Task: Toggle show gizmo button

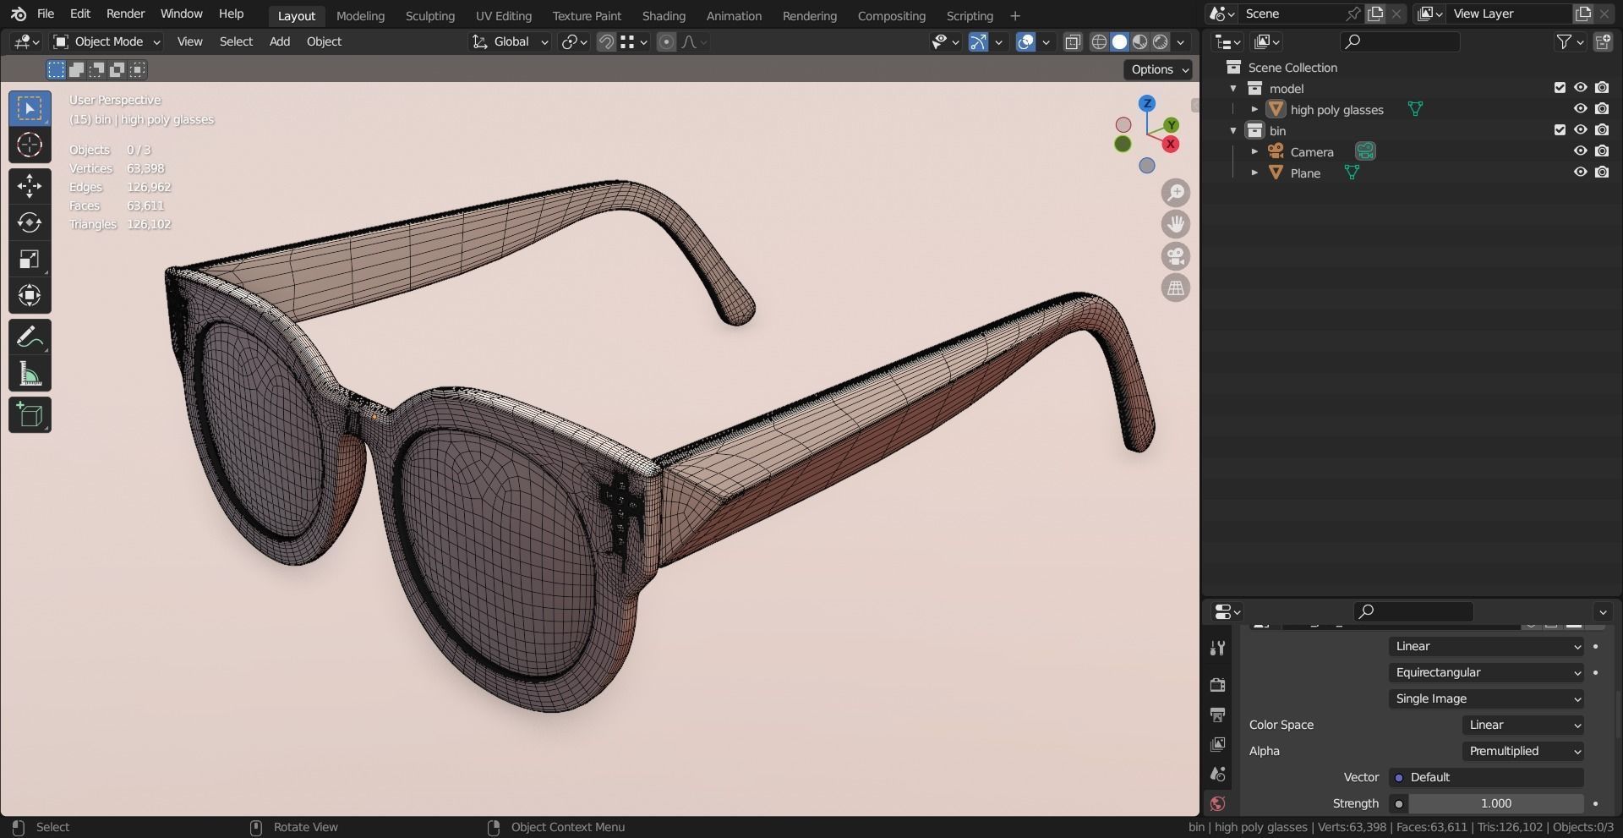Action: click(978, 41)
